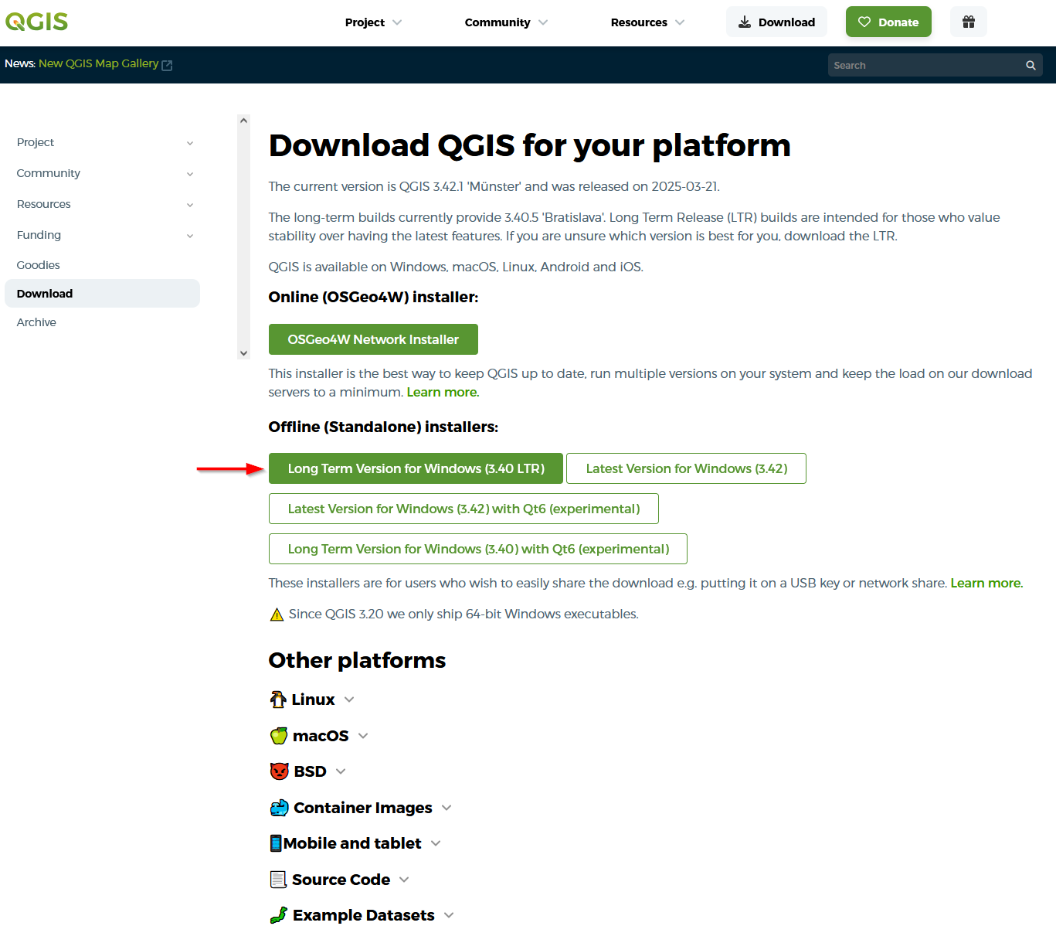Click the Linux penguin icon
This screenshot has height=943, width=1056.
click(279, 698)
